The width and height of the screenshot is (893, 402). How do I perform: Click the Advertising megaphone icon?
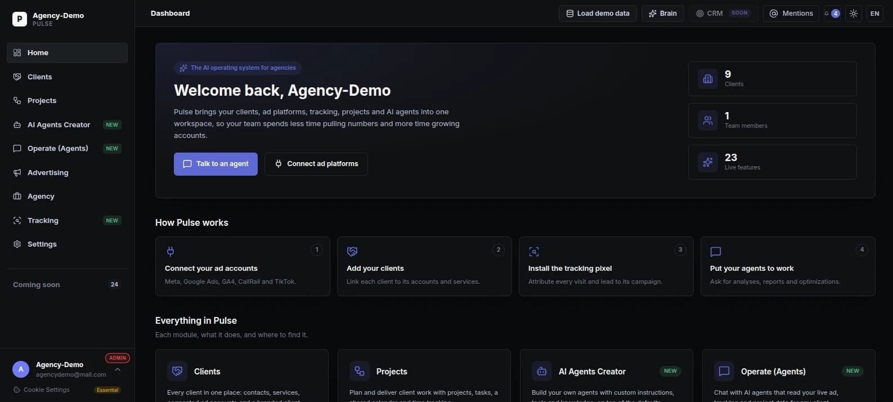point(17,172)
